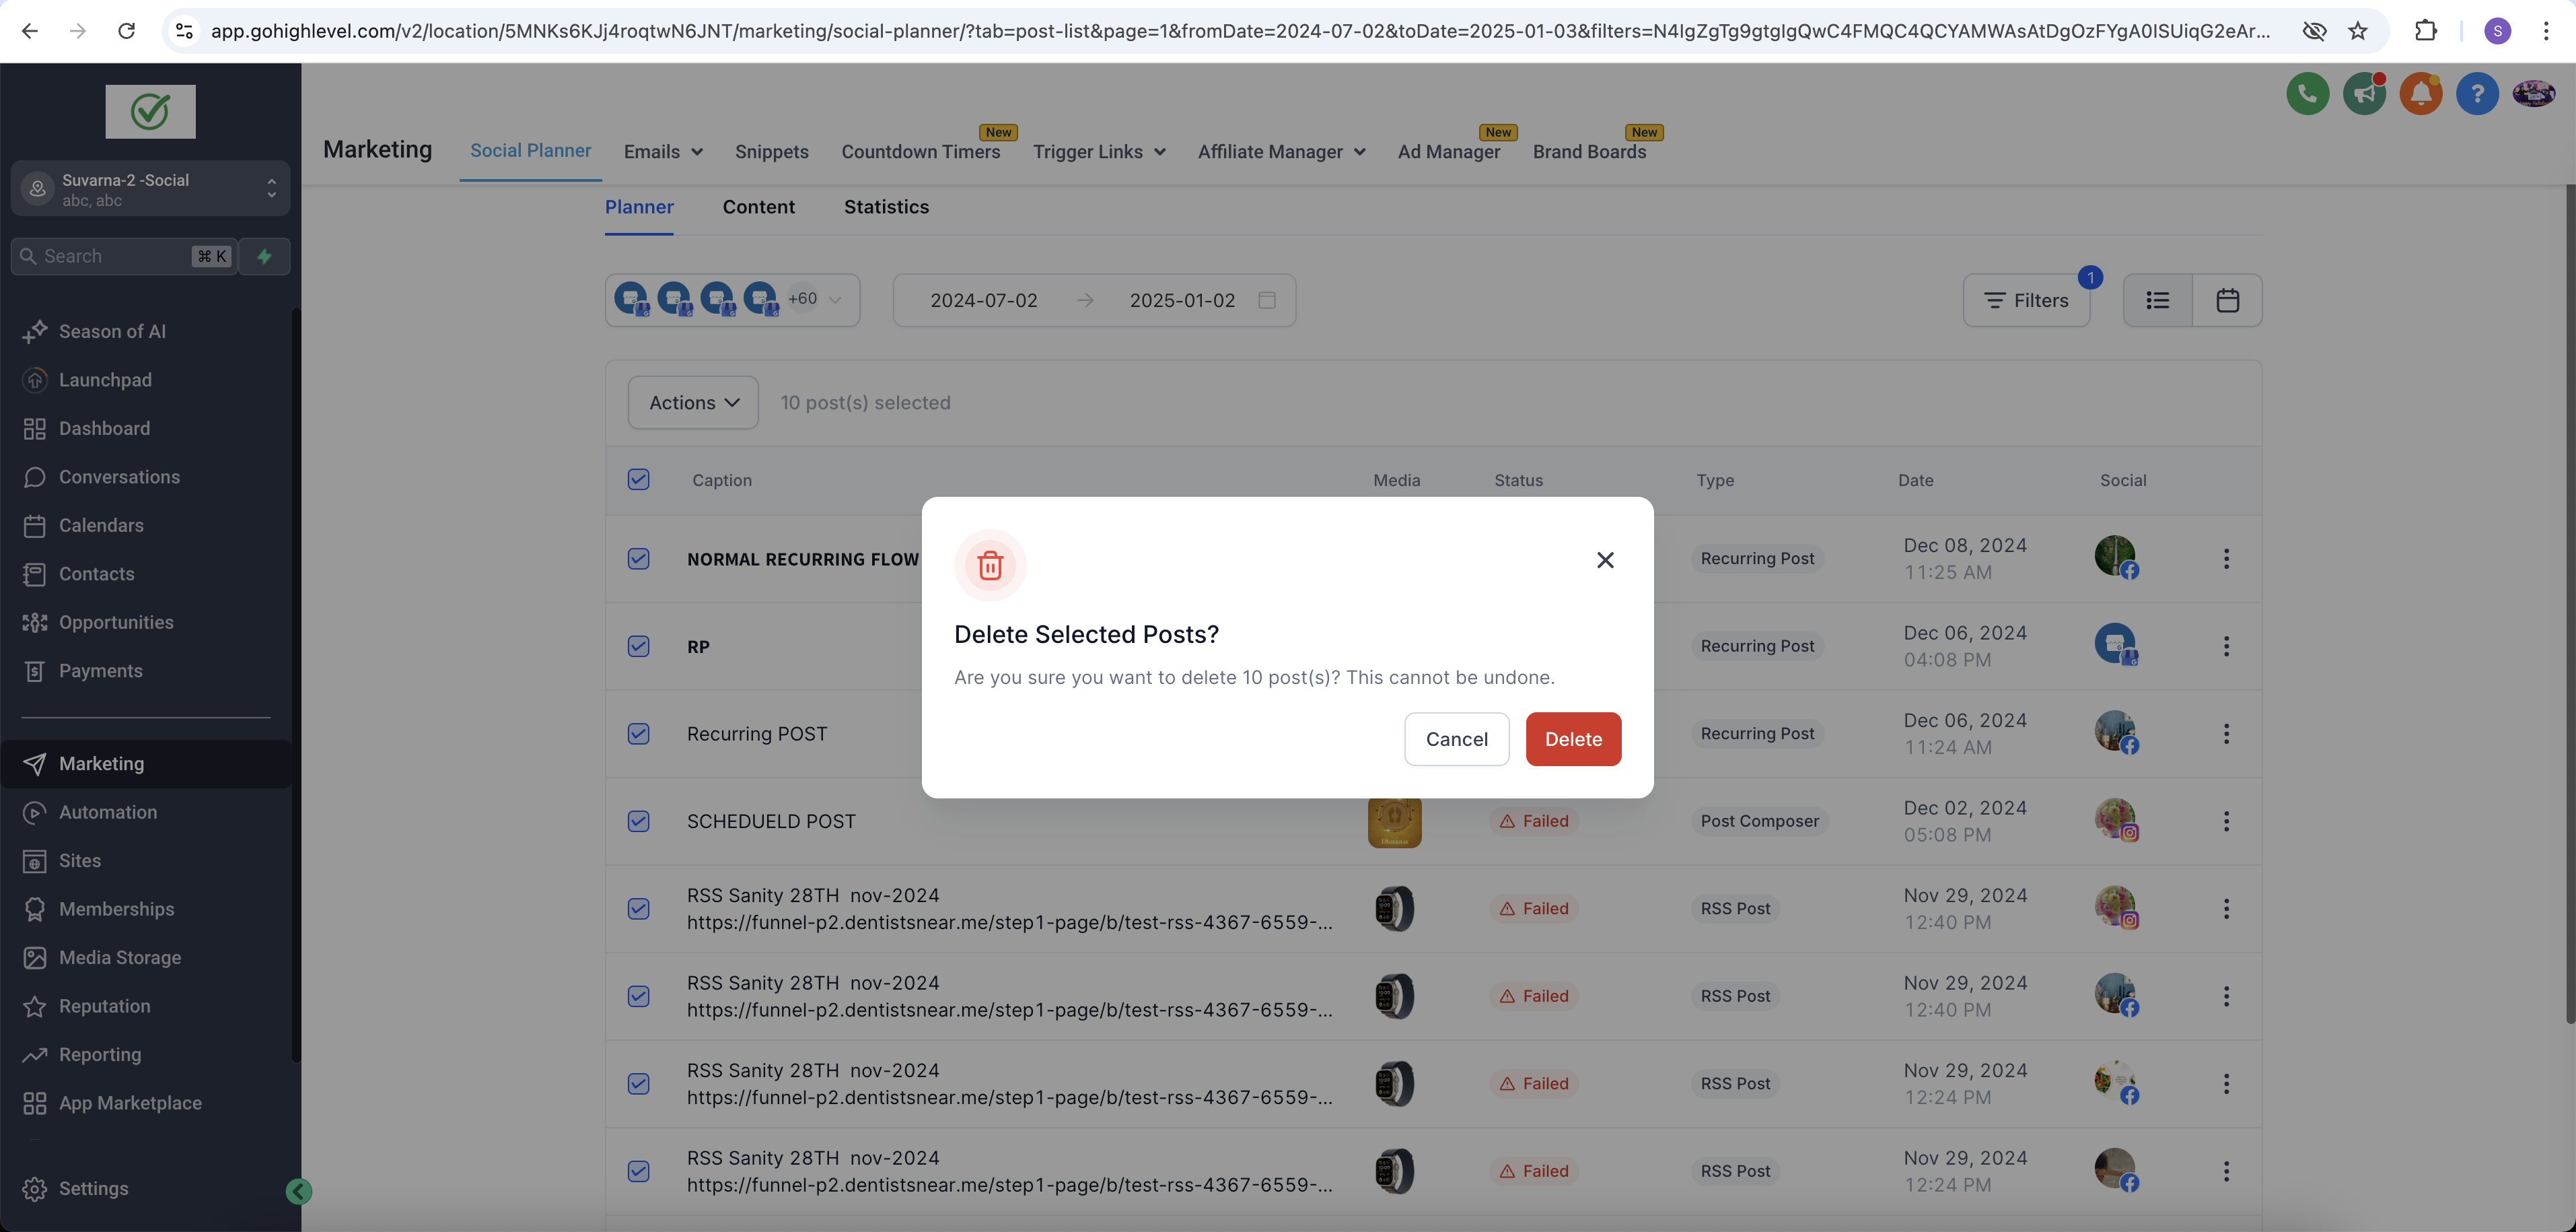The height and width of the screenshot is (1232, 2576).
Task: Open the Actions dropdown
Action: click(x=693, y=403)
